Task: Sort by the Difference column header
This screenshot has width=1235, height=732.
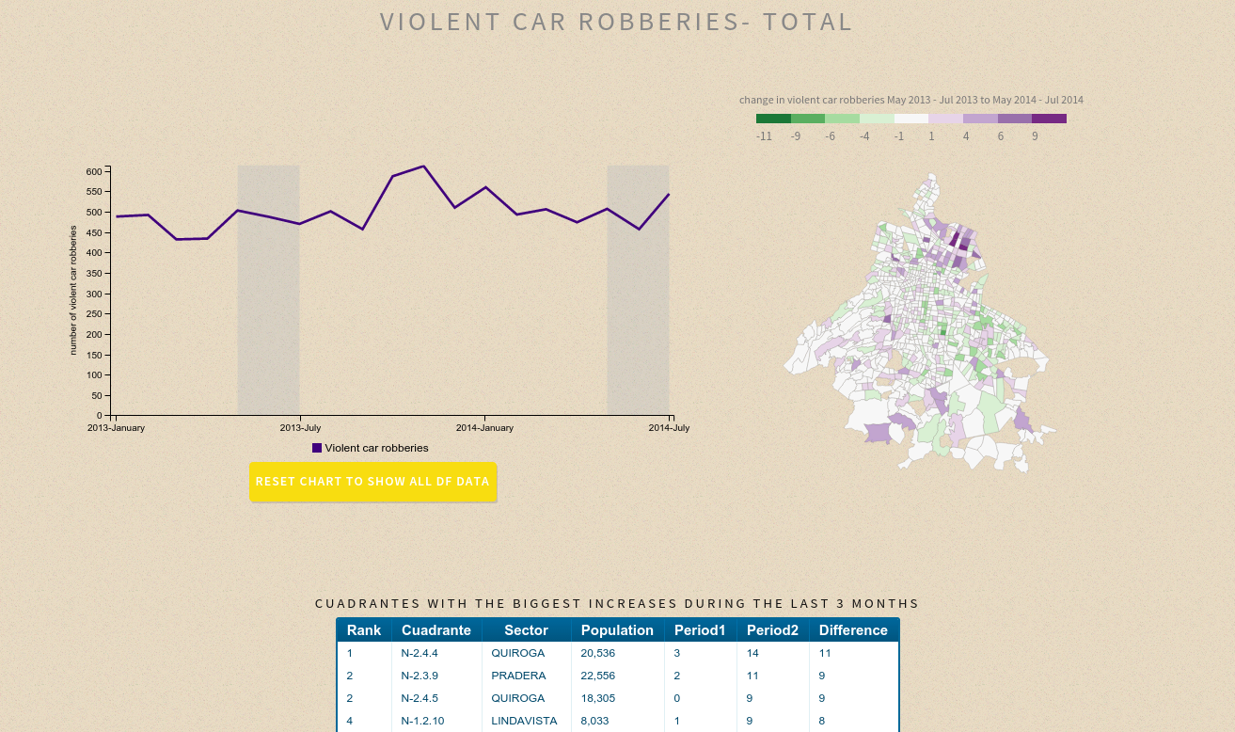Action: coord(853,630)
